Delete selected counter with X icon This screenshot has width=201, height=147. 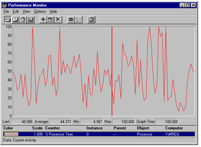click(58, 20)
